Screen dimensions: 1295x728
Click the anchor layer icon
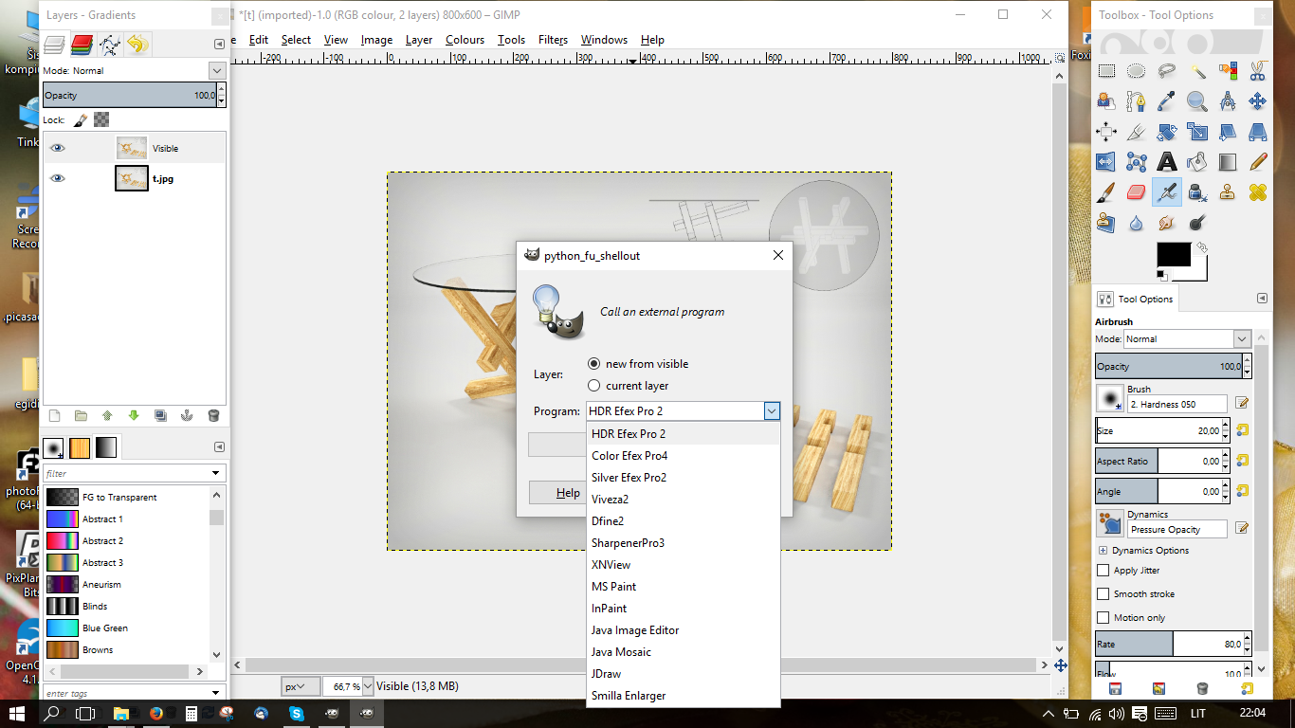pyautogui.click(x=187, y=415)
